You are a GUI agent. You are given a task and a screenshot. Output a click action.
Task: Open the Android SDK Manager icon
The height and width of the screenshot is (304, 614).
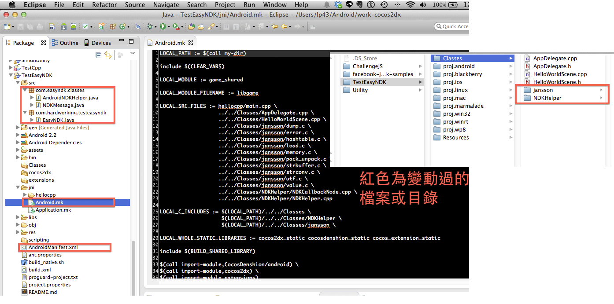[64, 27]
